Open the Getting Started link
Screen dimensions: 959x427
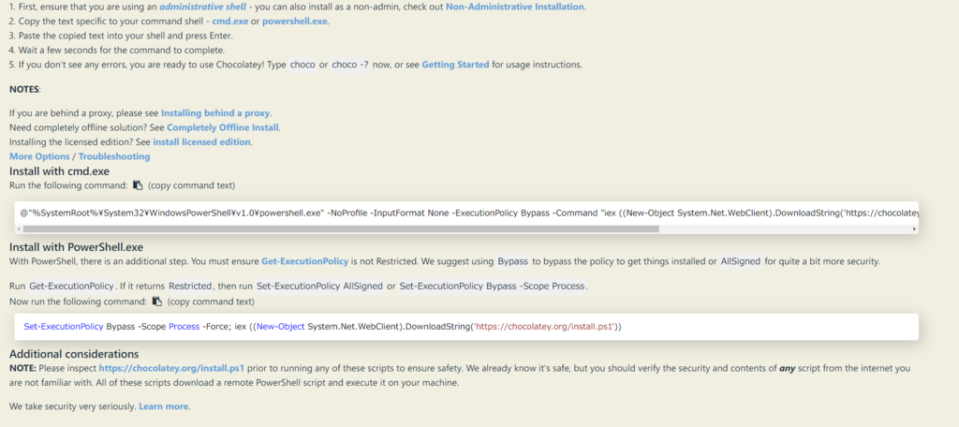[x=456, y=65]
